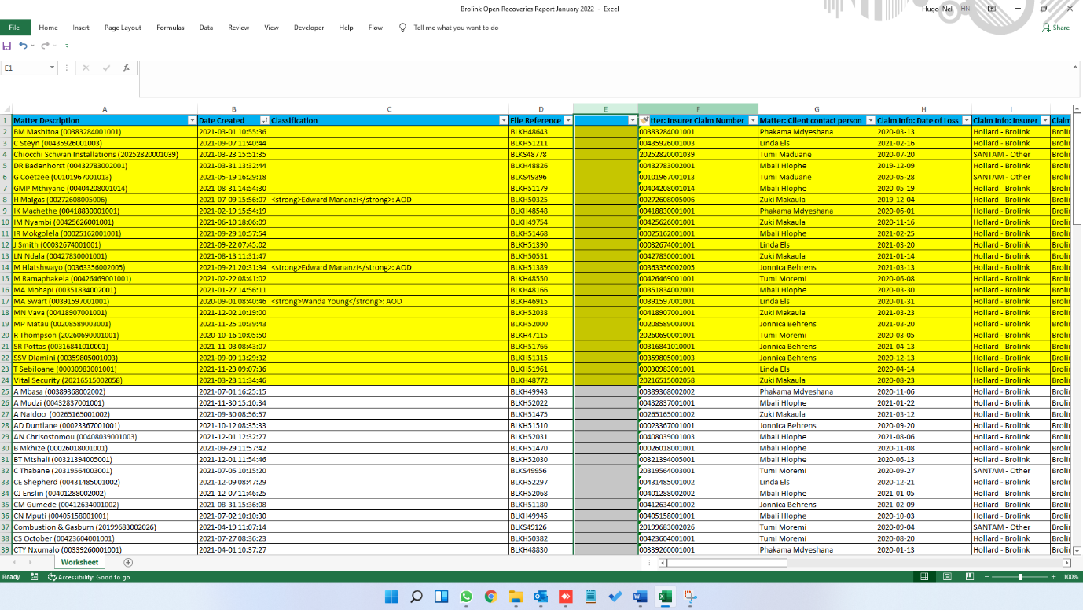
Task: Select the Edward Mananzi AOD cell for H Malgas
Action: (x=389, y=200)
